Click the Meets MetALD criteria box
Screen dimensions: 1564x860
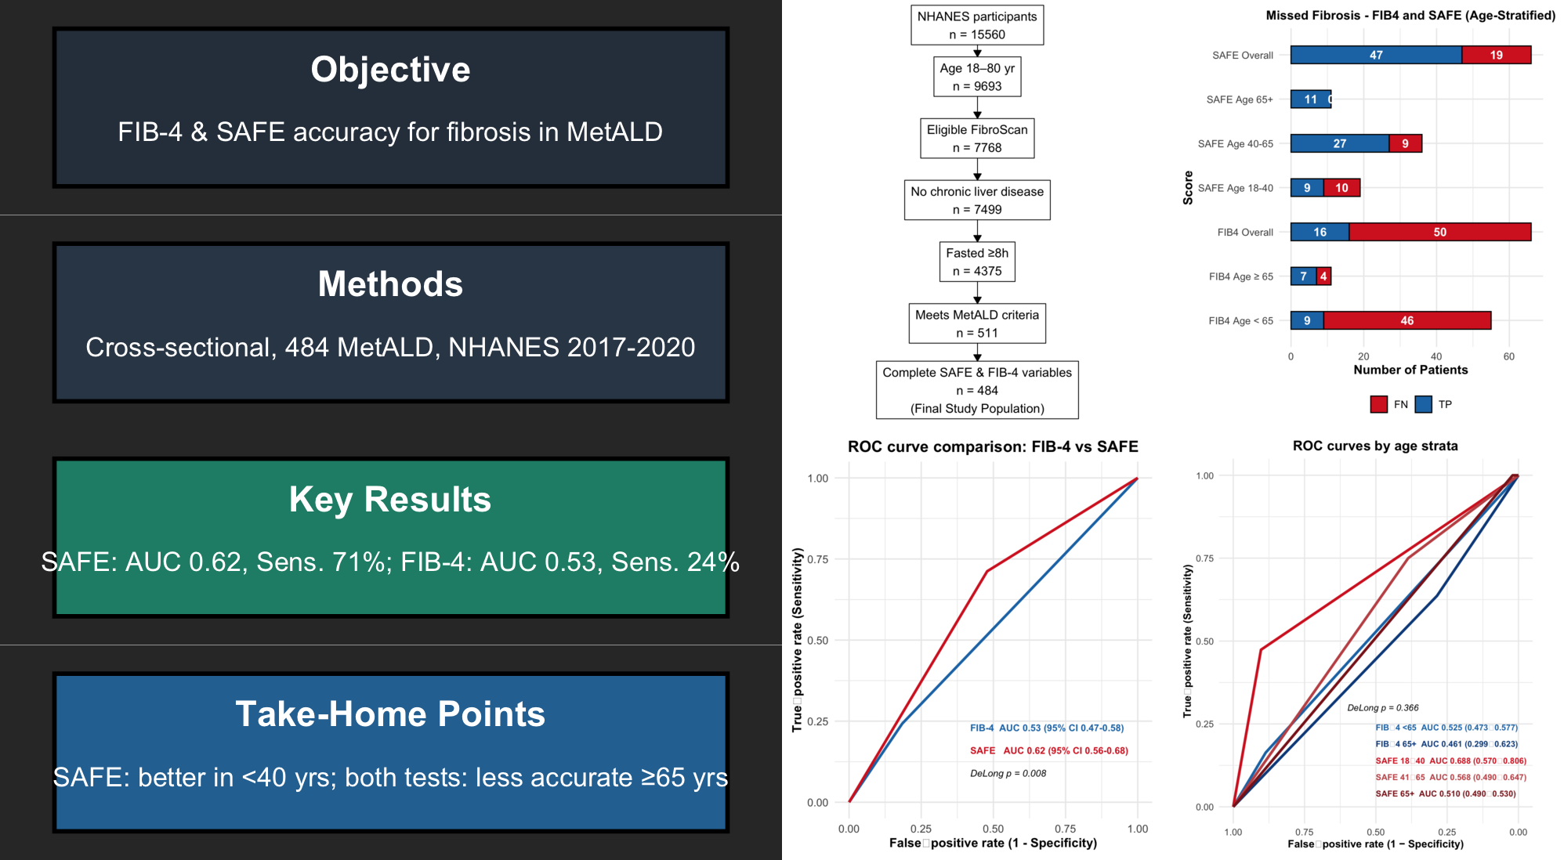(x=976, y=323)
